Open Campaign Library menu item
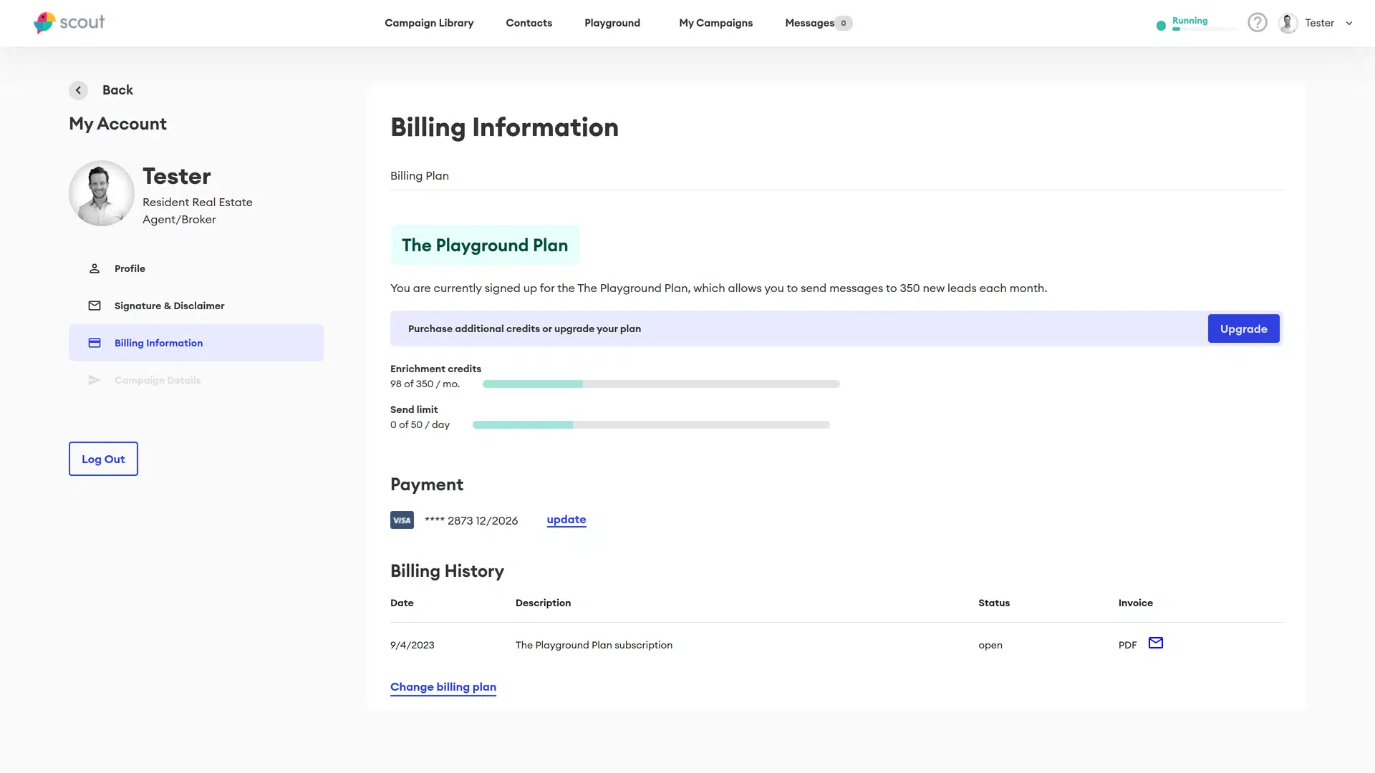The image size is (1375, 773). 429,23
